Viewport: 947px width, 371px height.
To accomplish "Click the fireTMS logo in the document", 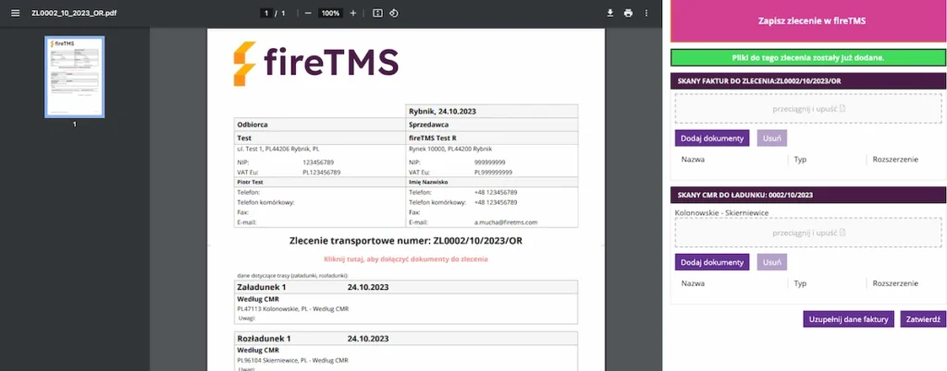I will [x=316, y=63].
